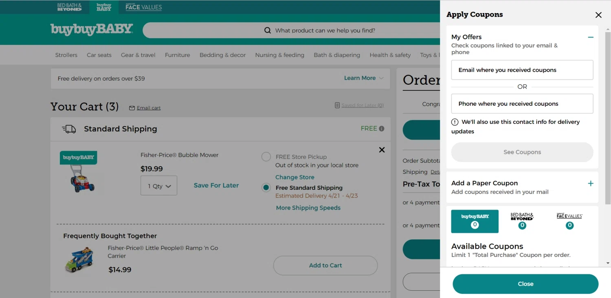Click the Standard Shipping truck icon
The width and height of the screenshot is (611, 298).
coord(69,129)
